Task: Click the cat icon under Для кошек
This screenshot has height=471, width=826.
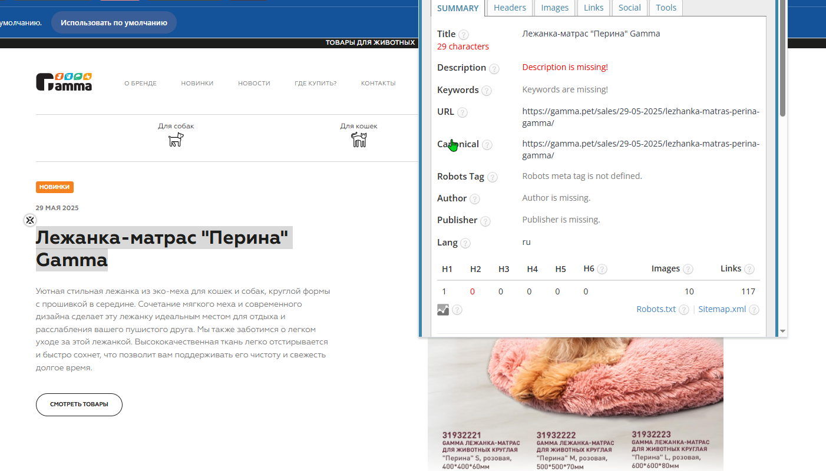Action: click(x=359, y=140)
